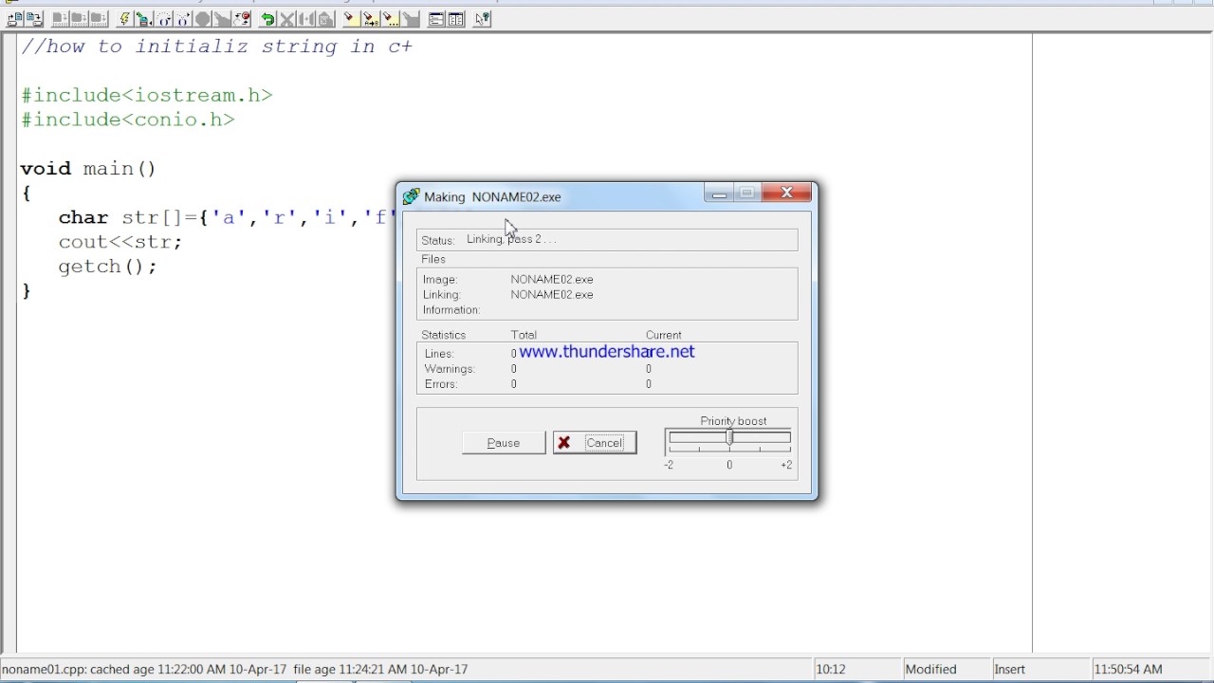
Task: Click the greyed octagon Stop icon
Action: coord(202,19)
